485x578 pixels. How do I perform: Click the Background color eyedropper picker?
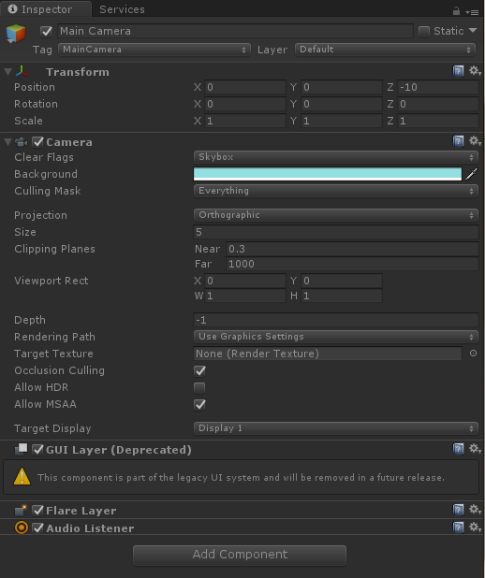(x=472, y=174)
